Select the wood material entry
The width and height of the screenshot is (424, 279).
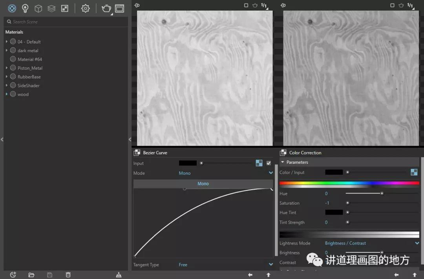click(x=23, y=94)
